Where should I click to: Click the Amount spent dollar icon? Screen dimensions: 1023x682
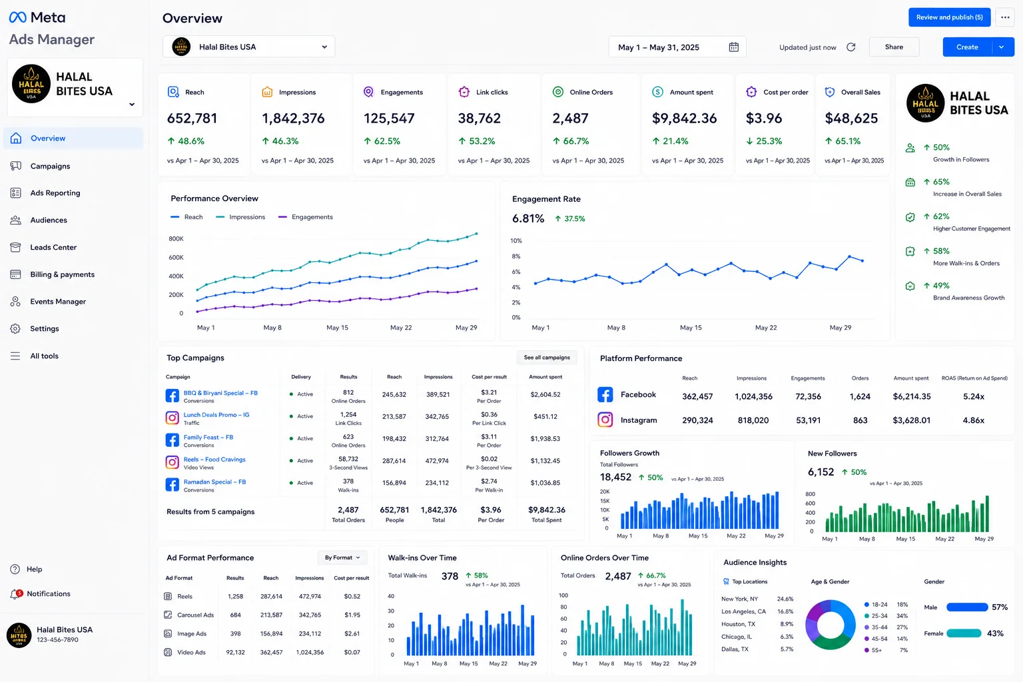tap(658, 92)
